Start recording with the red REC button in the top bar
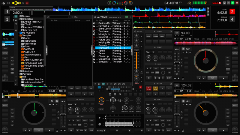Screen dimensions: 240x135 [x=27, y=3]
